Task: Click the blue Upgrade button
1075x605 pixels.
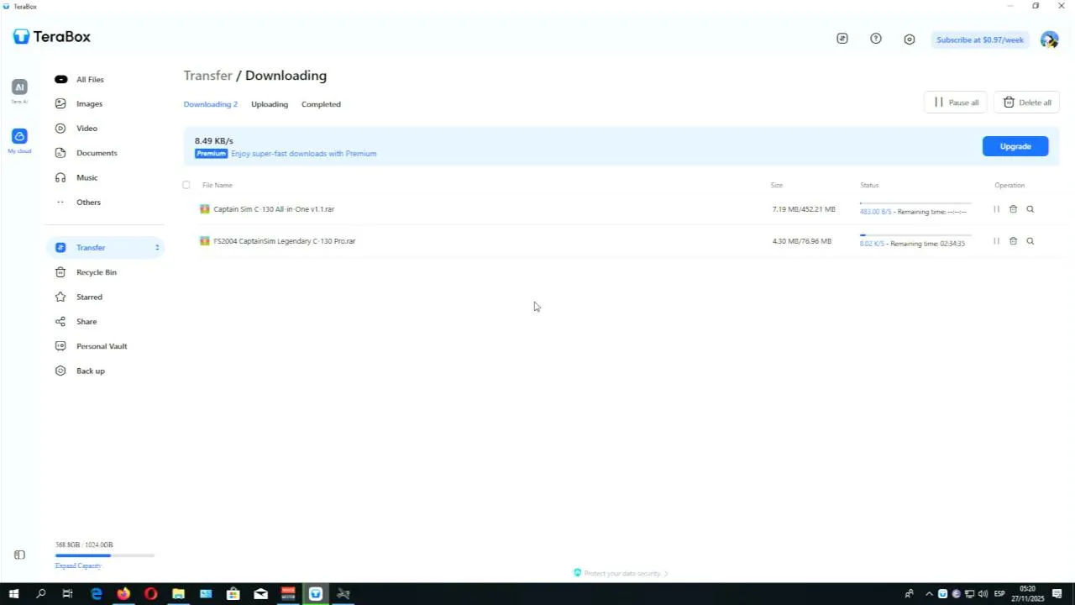Action: coord(1015,146)
